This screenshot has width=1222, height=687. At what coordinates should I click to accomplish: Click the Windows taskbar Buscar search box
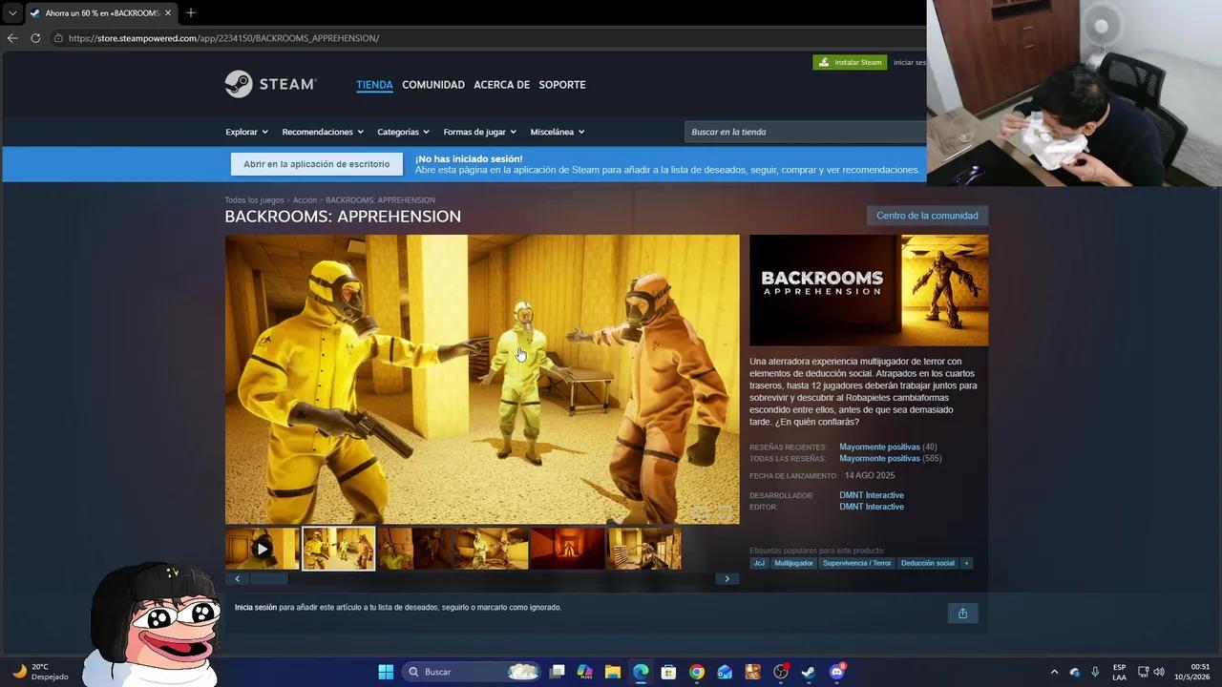pyautogui.click(x=473, y=672)
